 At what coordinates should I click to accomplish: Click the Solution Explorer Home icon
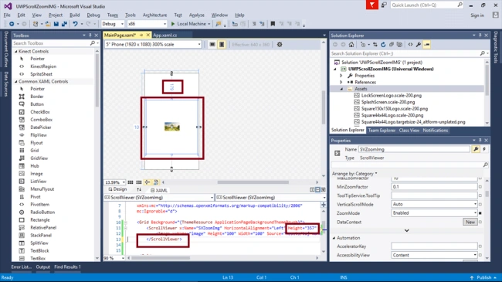click(351, 45)
